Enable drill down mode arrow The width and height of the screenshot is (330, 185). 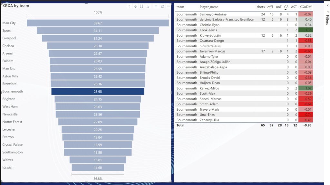tap(136, 6)
